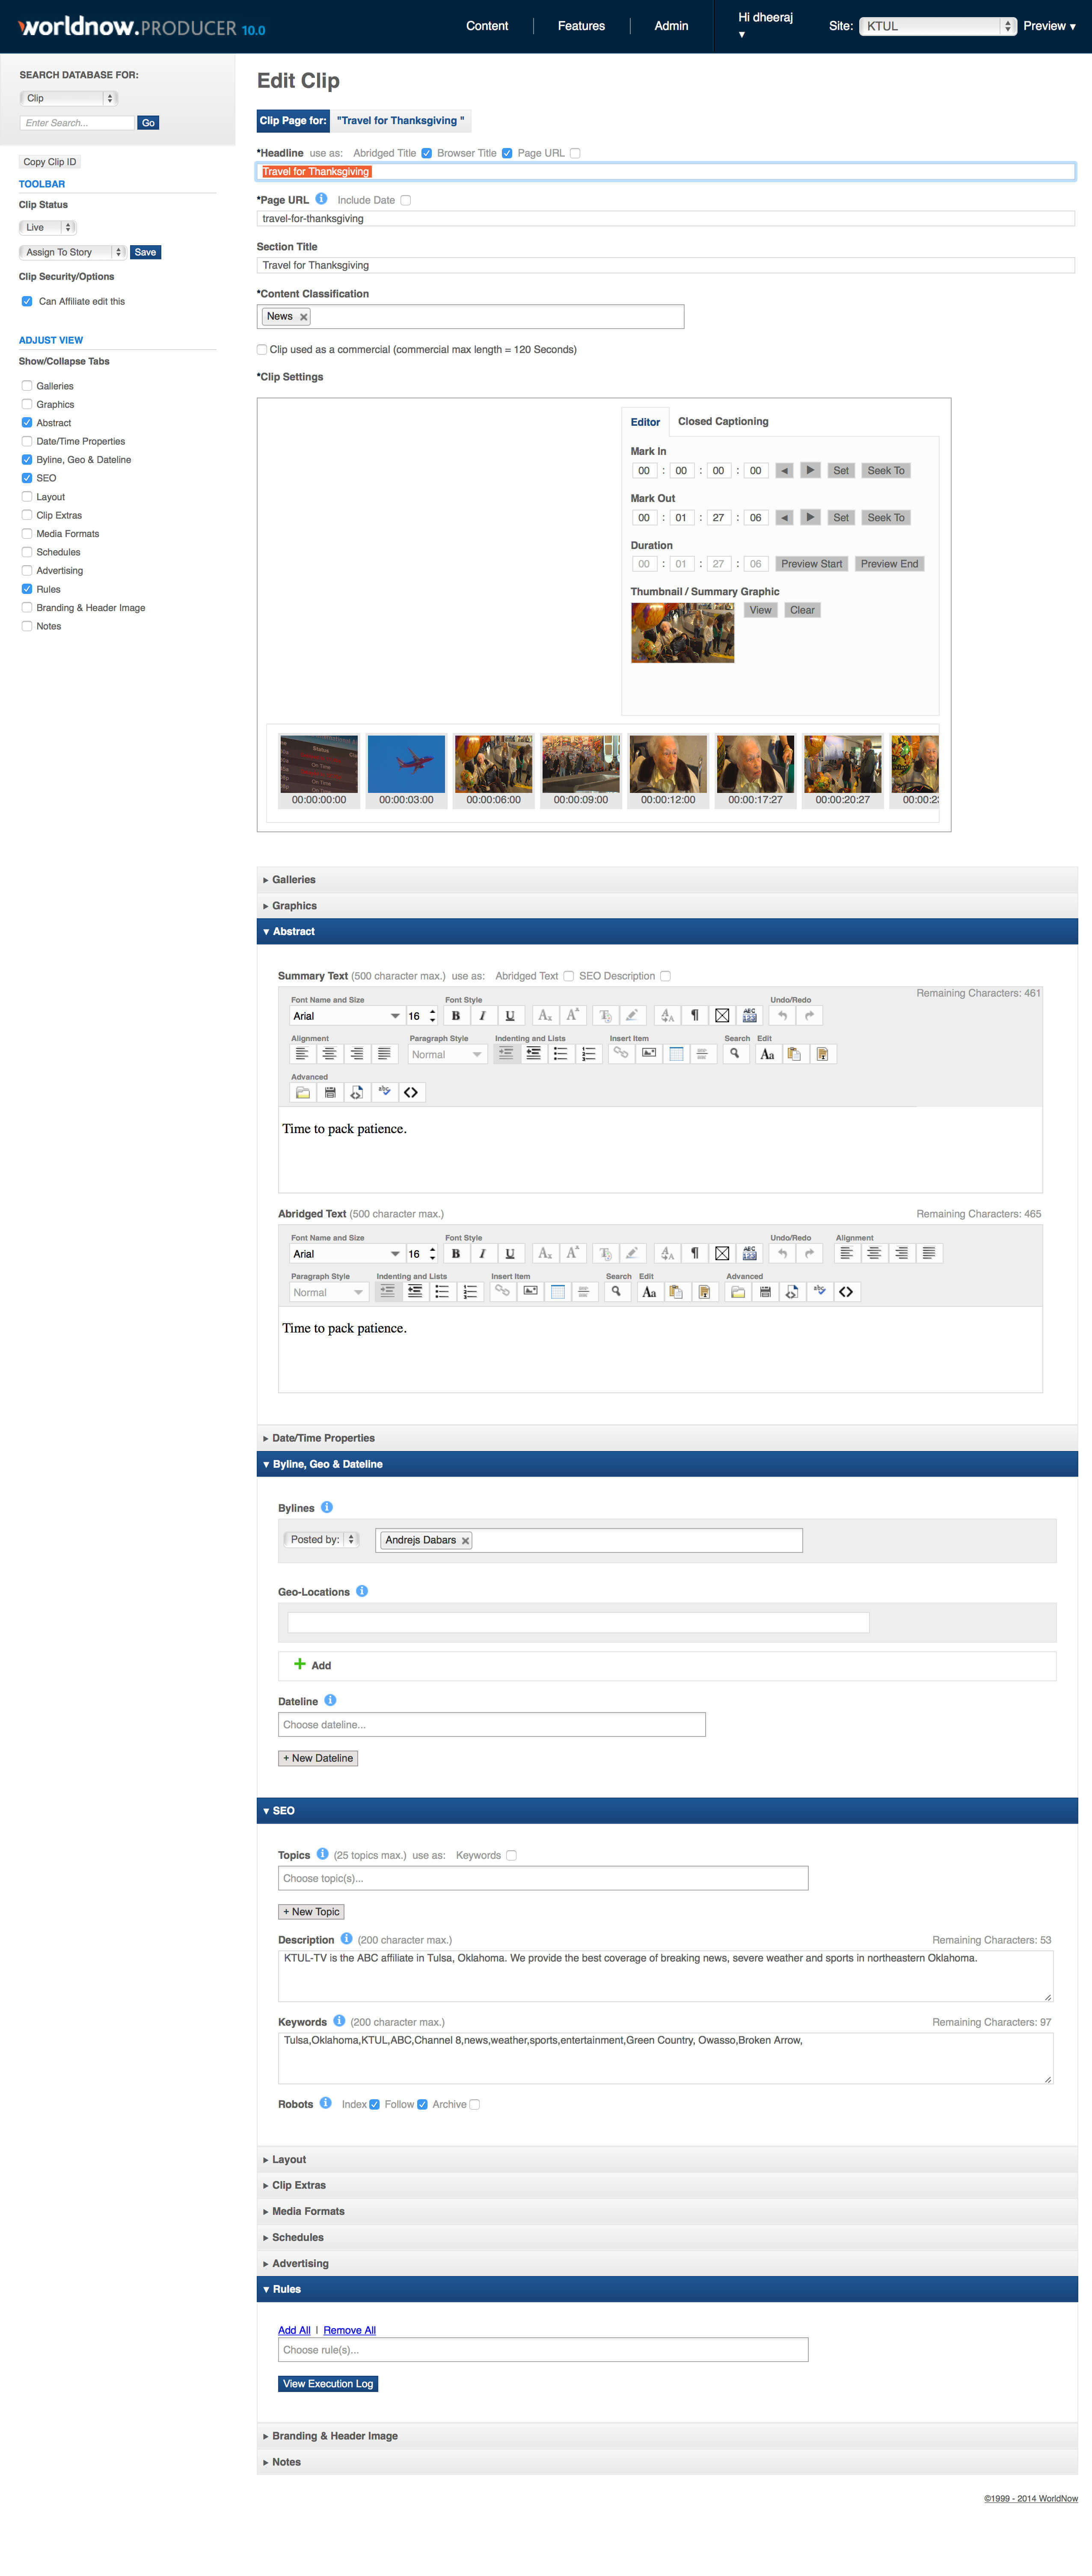Toggle underline in Summary Text editor
The width and height of the screenshot is (1092, 2576).
click(510, 1015)
